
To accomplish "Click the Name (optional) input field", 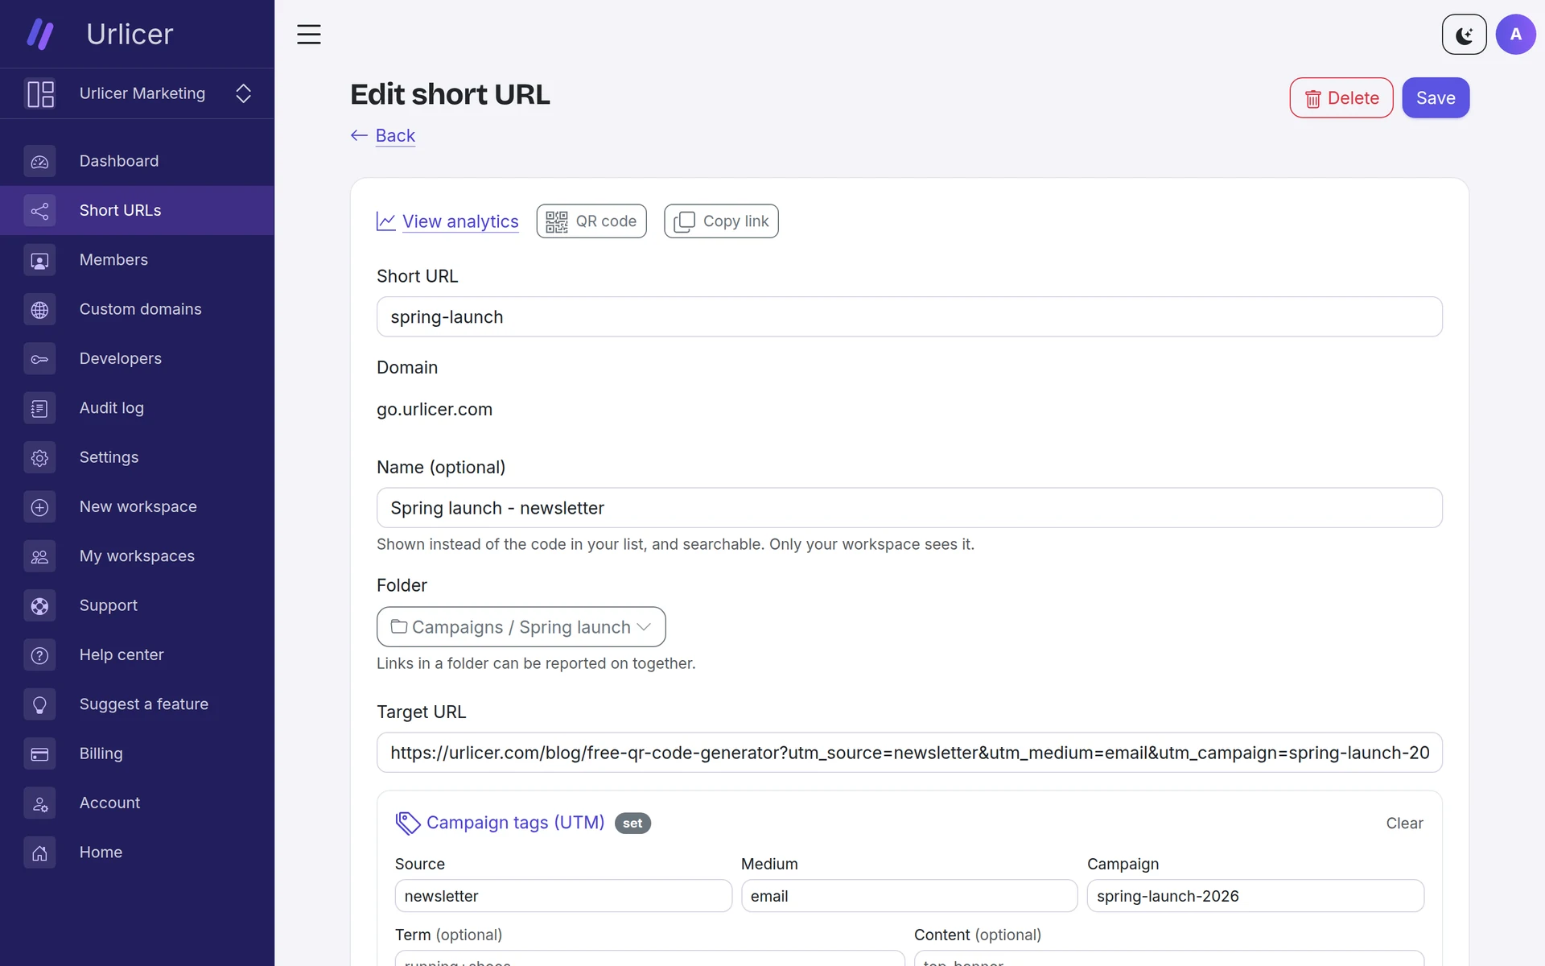I will (909, 508).
